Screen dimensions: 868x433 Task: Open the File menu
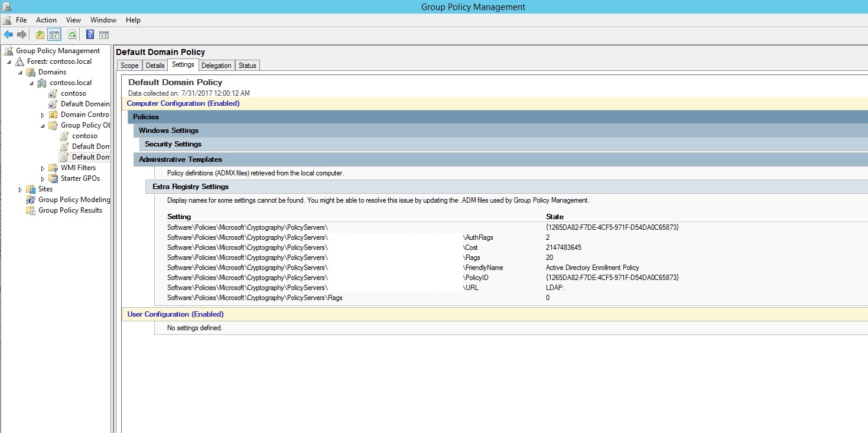click(21, 20)
